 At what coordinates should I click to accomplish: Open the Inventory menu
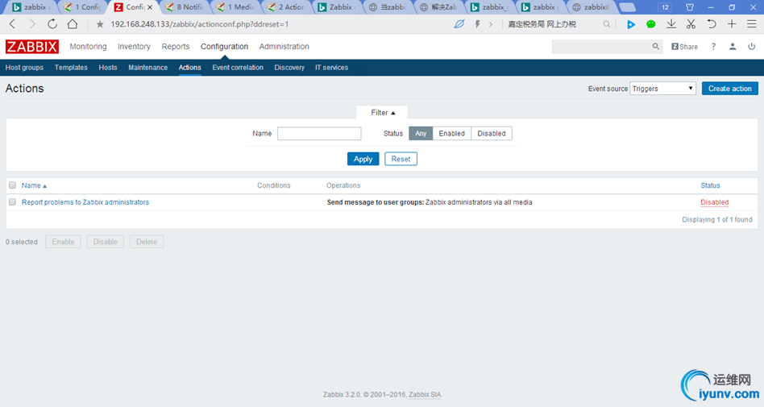tap(134, 46)
